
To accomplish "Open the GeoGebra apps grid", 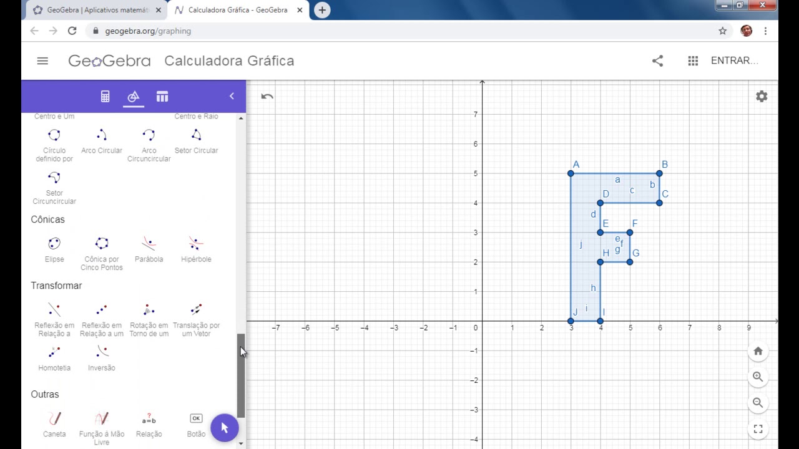I will (x=693, y=60).
